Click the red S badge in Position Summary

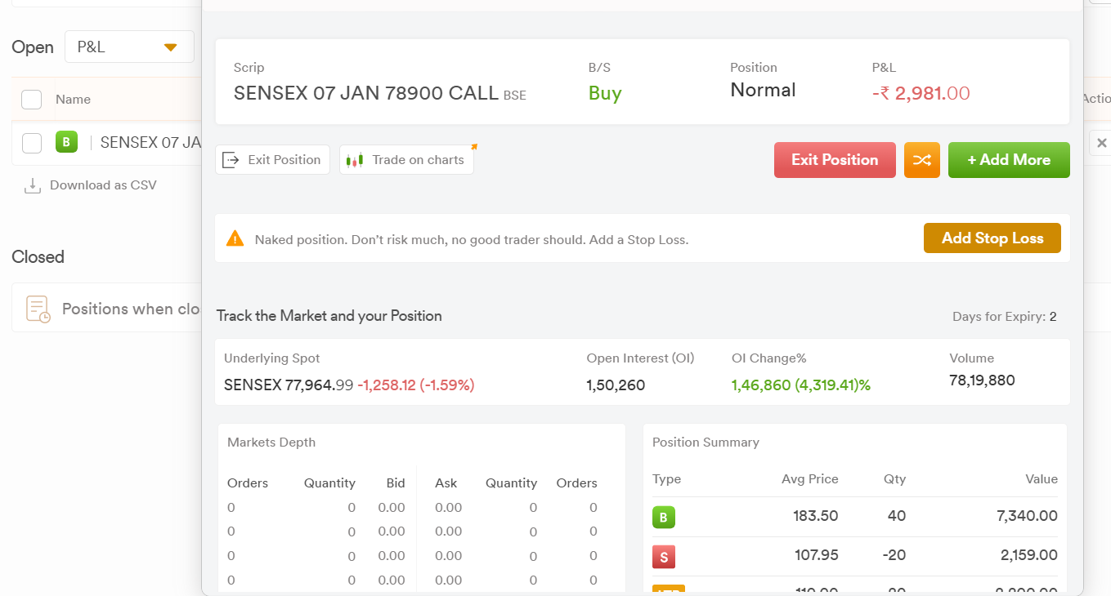(x=664, y=557)
